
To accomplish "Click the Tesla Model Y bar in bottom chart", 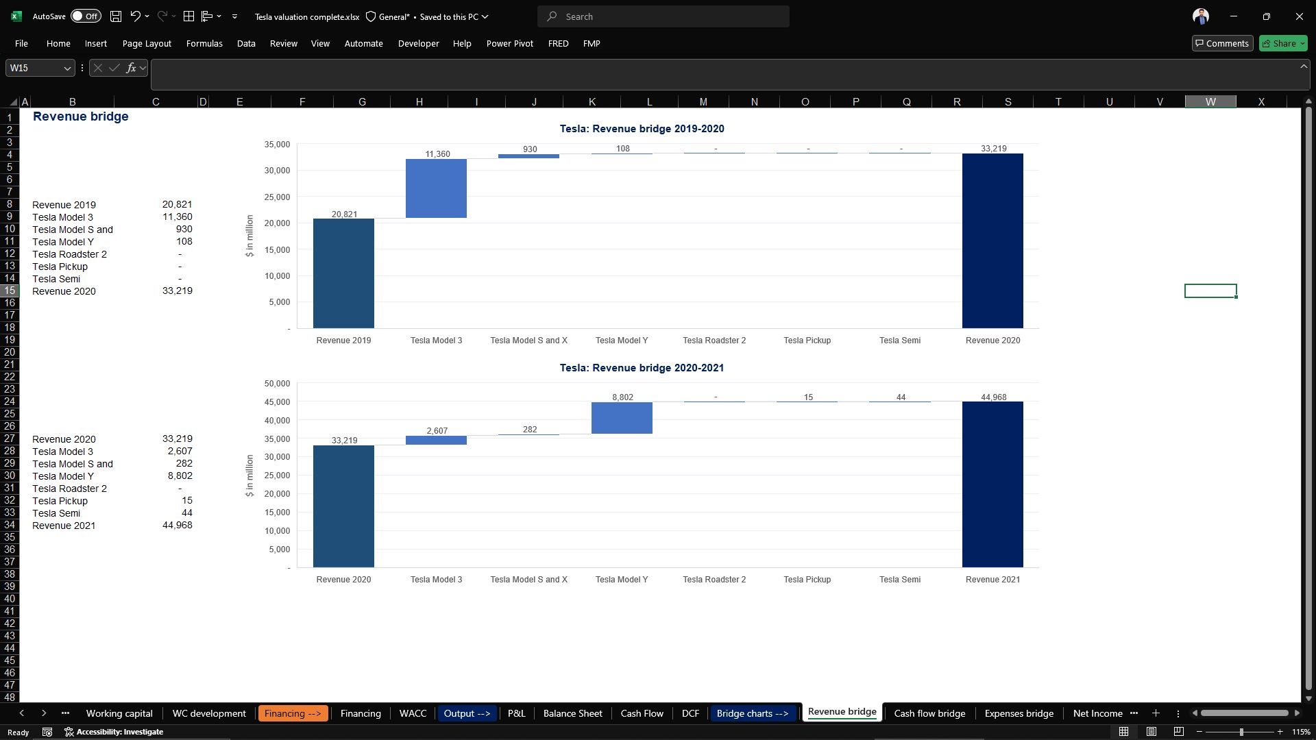I will [622, 418].
